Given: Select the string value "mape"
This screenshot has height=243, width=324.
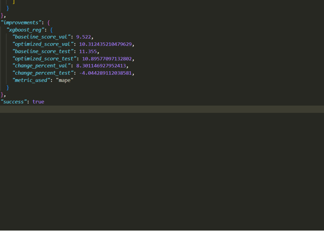Looking at the screenshot, I should coord(65,80).
